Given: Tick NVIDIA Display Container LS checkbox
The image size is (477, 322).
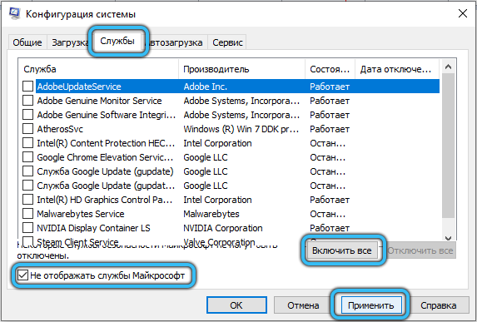Looking at the screenshot, I should 27,228.
